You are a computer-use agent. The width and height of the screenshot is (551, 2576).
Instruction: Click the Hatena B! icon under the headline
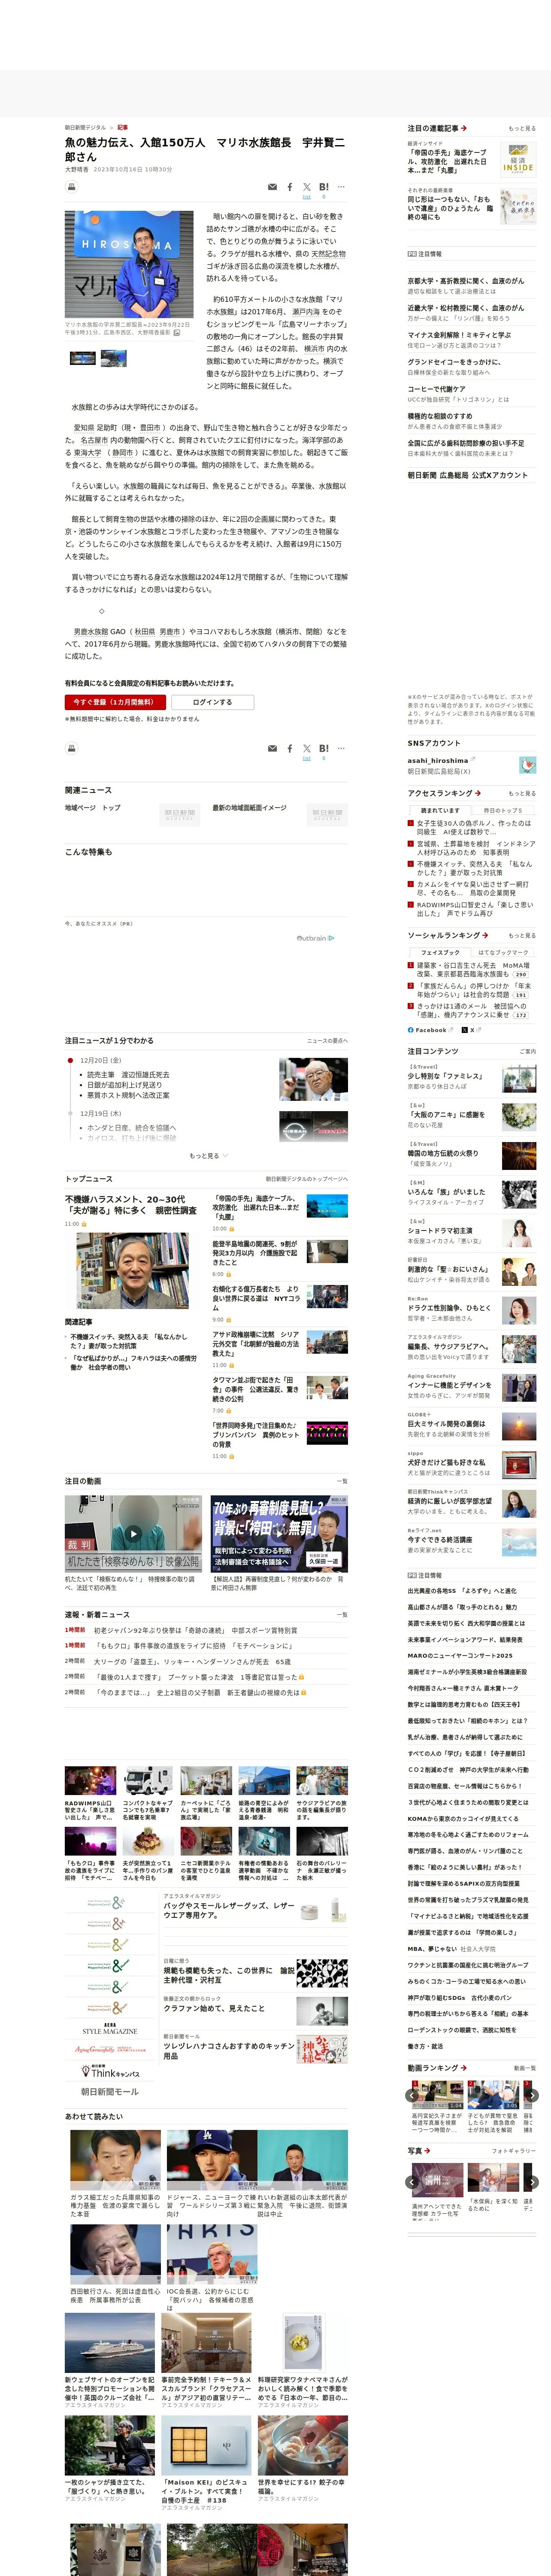[324, 187]
